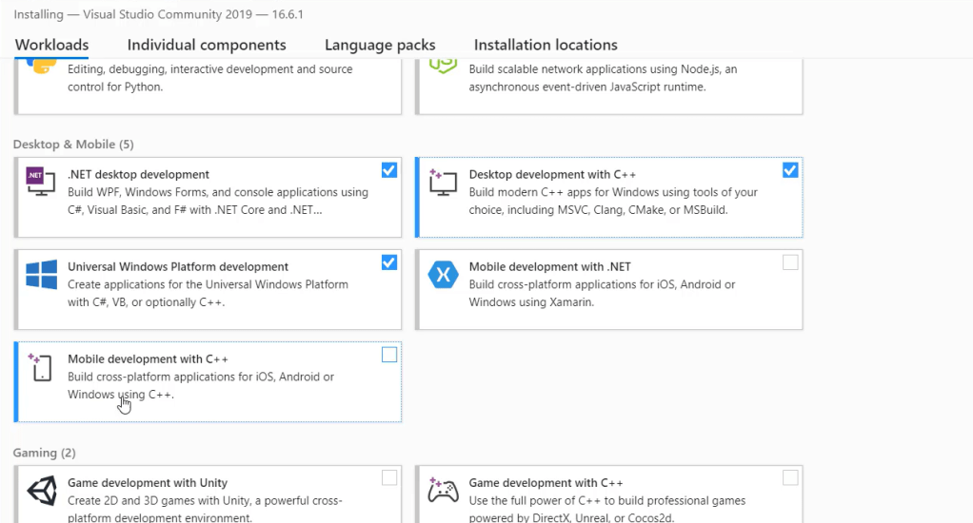Click 'Create applications for the Universal' description
The image size is (973, 523).
click(x=208, y=293)
